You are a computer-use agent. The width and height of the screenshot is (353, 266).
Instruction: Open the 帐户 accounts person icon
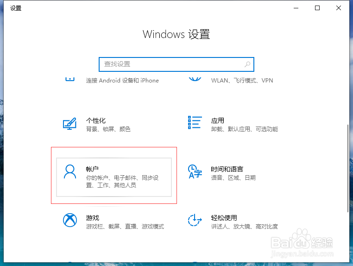(x=70, y=171)
